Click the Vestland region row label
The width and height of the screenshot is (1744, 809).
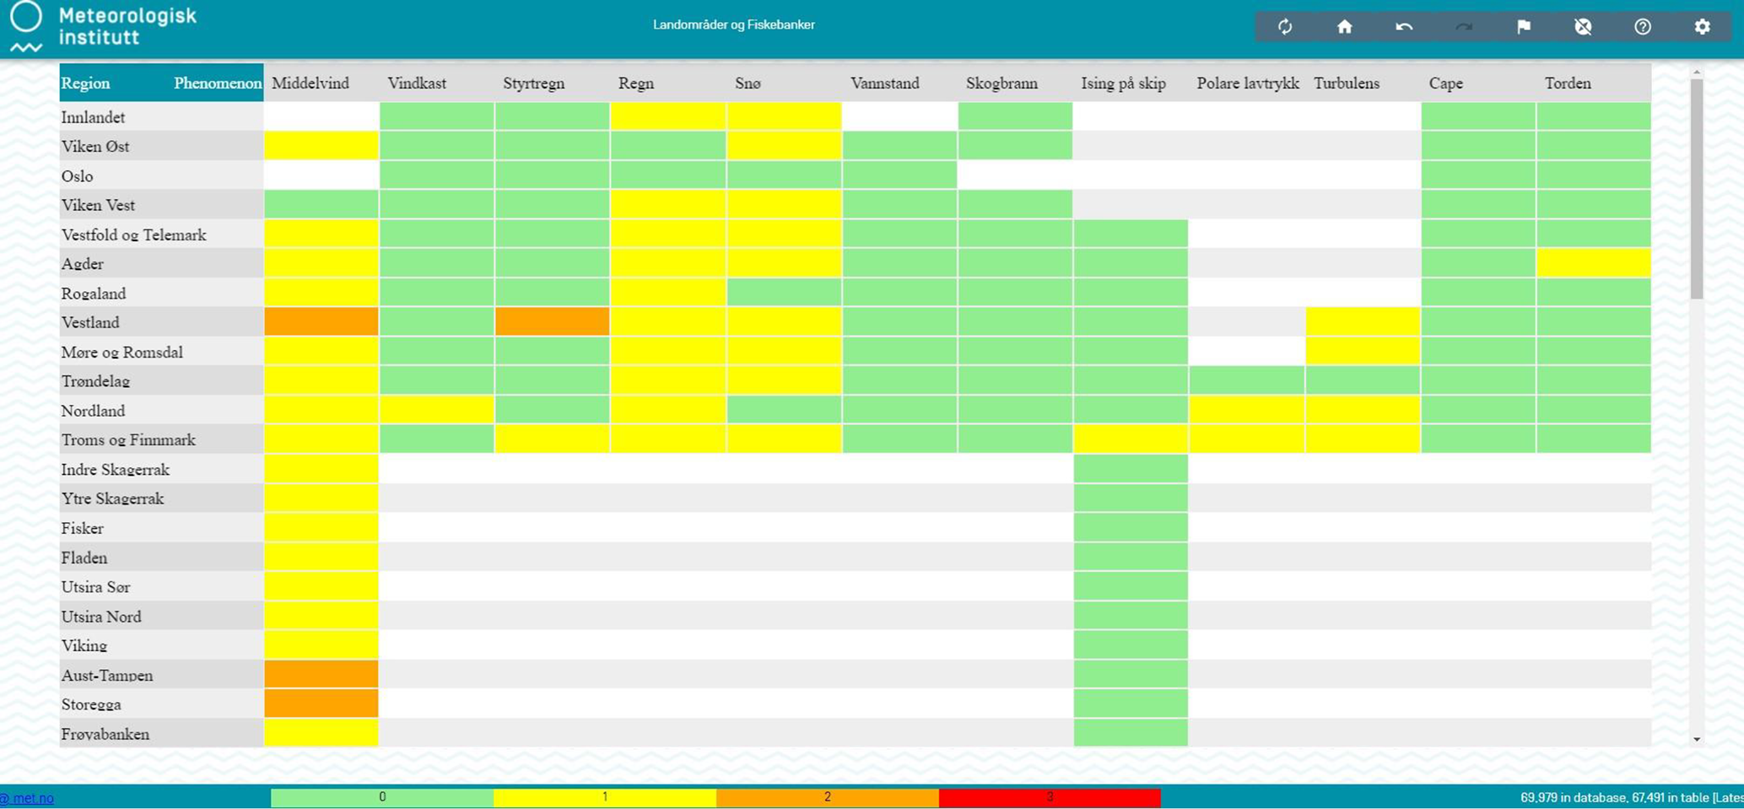(90, 322)
